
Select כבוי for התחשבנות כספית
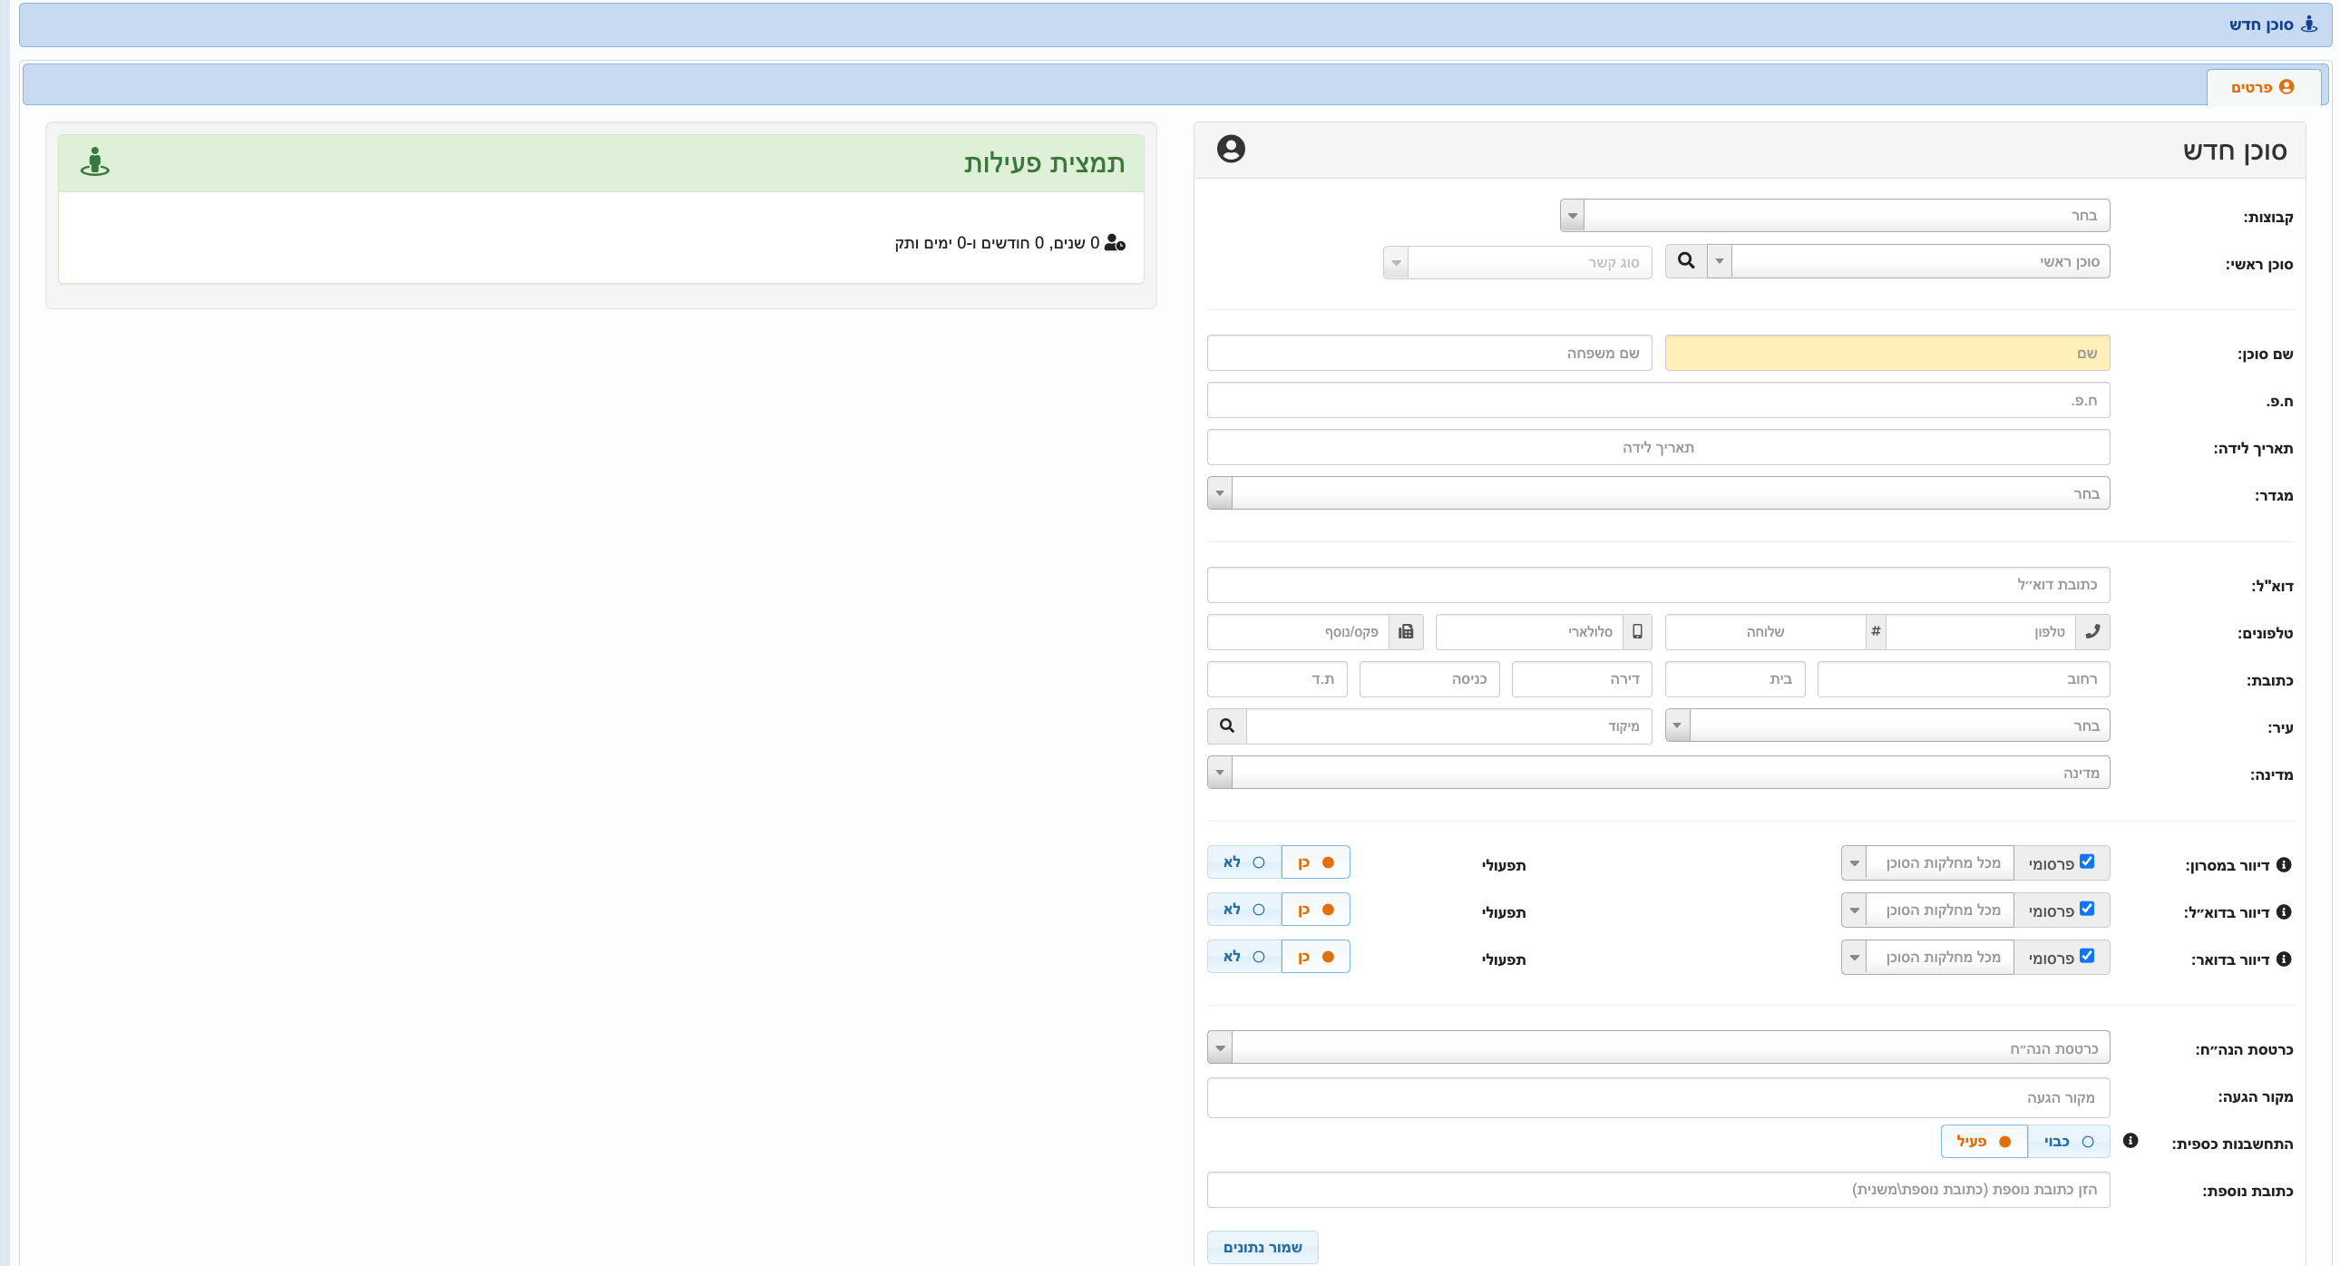(x=2069, y=1142)
